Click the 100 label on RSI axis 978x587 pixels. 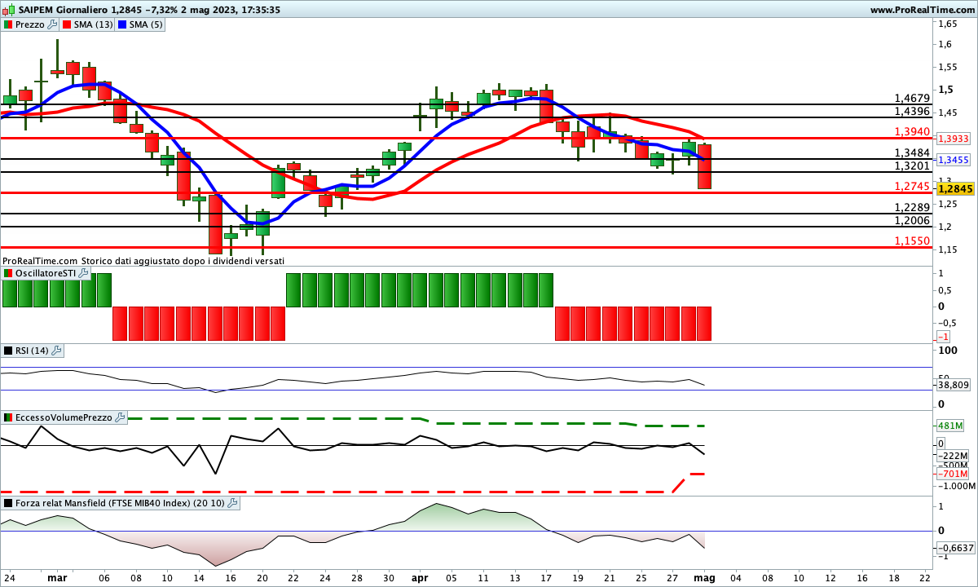tap(948, 351)
